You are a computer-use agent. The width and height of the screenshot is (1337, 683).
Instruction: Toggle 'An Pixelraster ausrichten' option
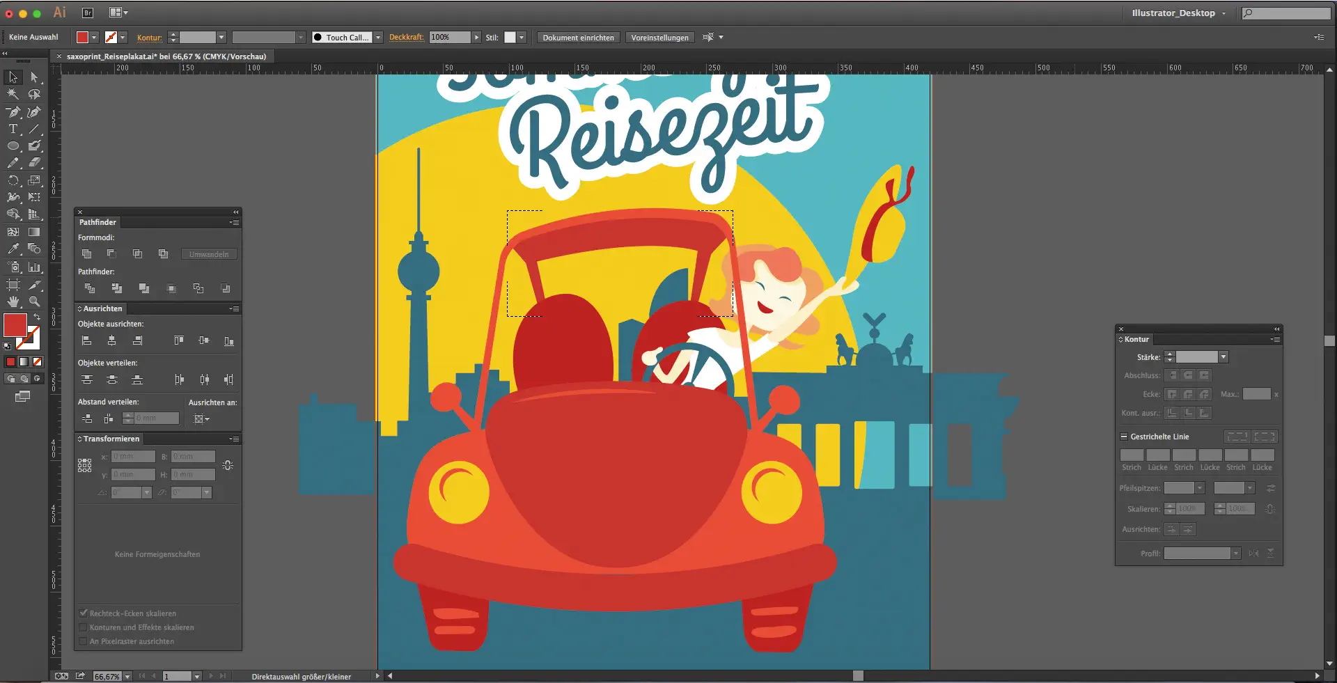pyautogui.click(x=84, y=641)
